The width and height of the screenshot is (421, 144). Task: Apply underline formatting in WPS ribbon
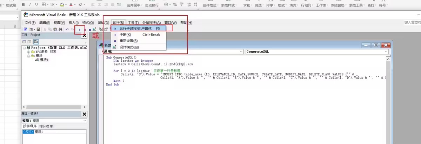click(36, 5)
